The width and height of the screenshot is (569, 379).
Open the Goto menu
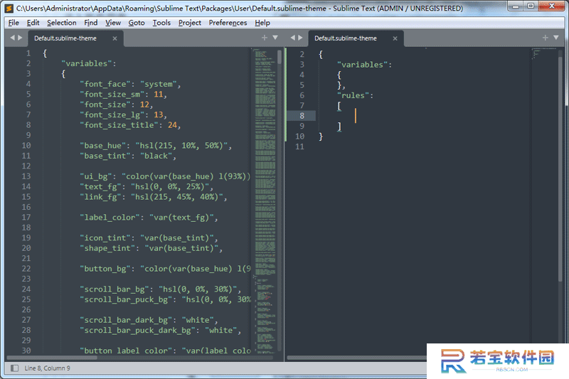[x=137, y=23]
